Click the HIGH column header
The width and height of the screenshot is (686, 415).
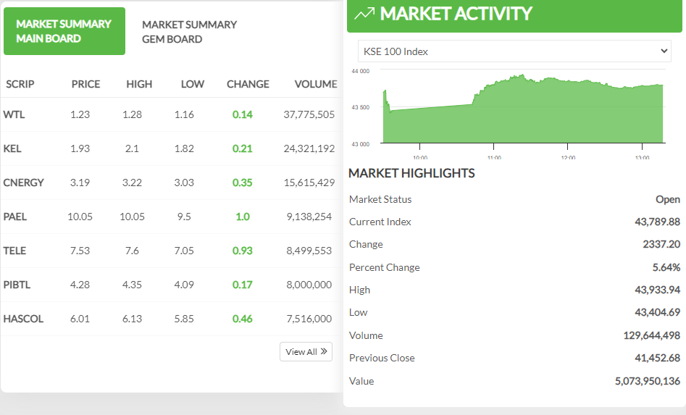tap(139, 84)
